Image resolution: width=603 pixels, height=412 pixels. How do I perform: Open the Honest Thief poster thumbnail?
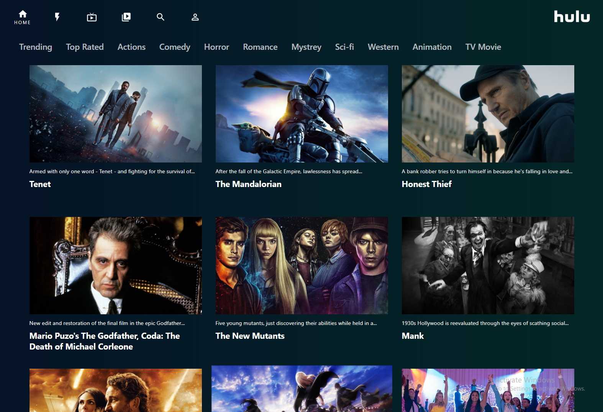click(488, 114)
